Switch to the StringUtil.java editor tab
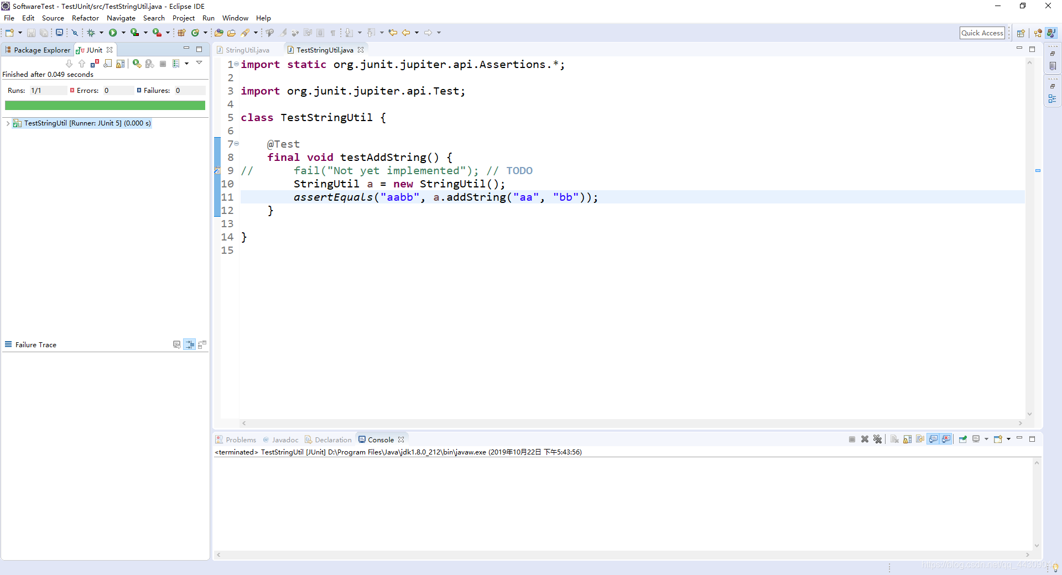Image resolution: width=1062 pixels, height=575 pixels. (x=247, y=50)
